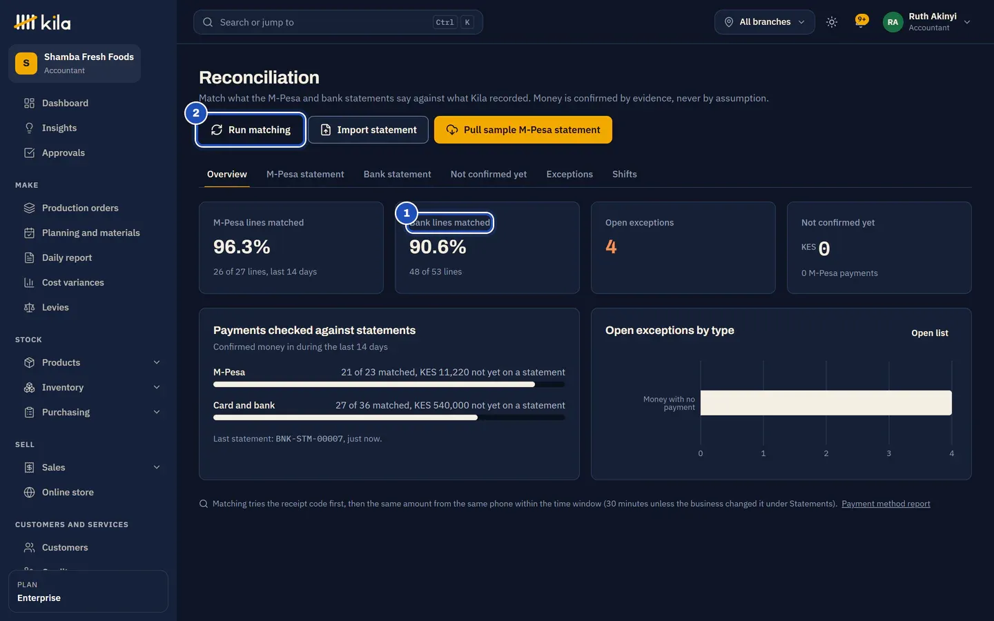
Task: Switch to the Bank statement tab
Action: coord(398,174)
